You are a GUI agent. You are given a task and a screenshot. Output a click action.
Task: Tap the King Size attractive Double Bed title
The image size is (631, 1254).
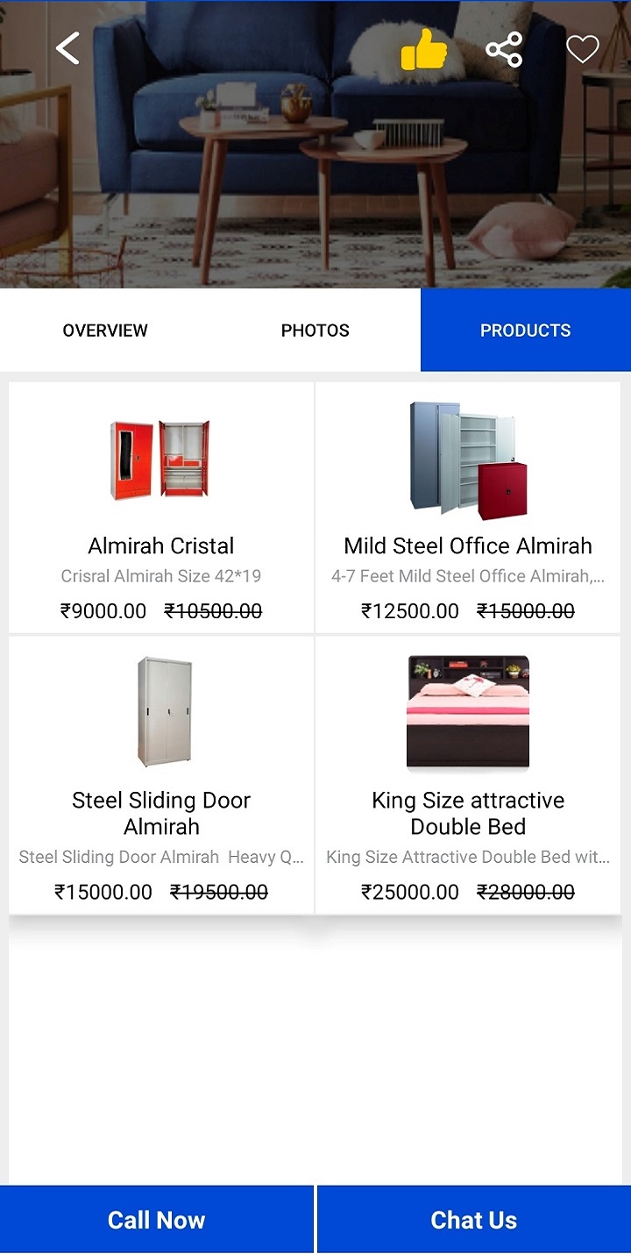pos(468,813)
